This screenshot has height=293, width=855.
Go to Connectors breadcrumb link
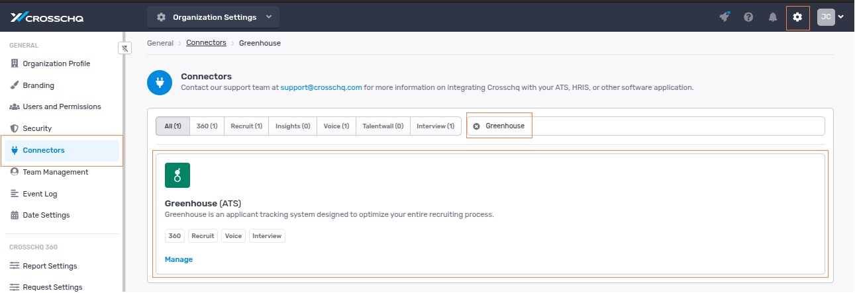coord(206,43)
